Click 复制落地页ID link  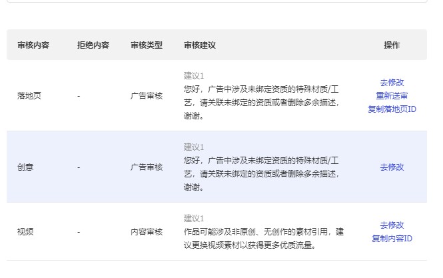pos(392,109)
